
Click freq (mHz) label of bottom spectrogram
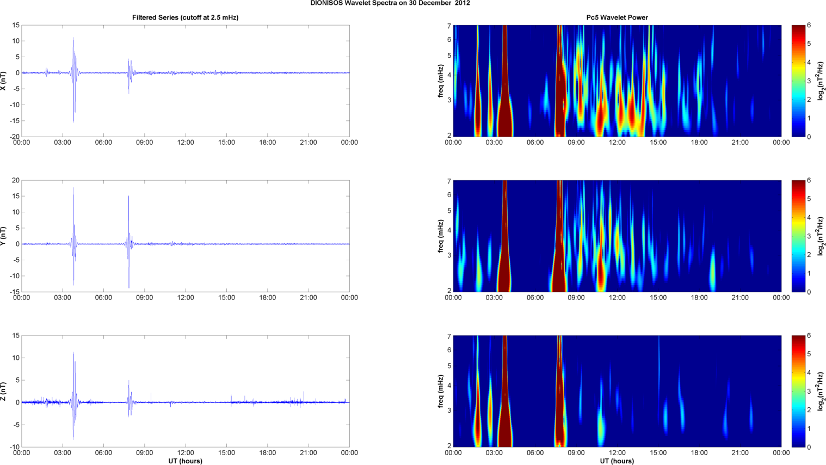pos(441,391)
